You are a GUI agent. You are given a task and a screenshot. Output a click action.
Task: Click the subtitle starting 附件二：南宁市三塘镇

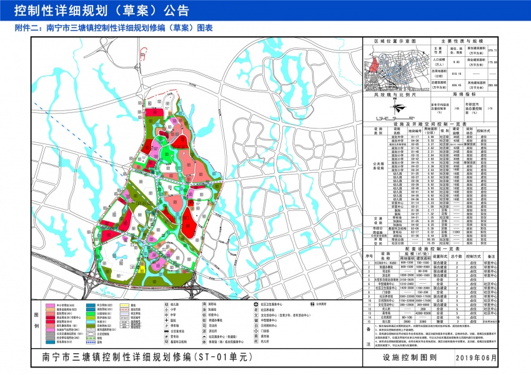pyautogui.click(x=114, y=28)
